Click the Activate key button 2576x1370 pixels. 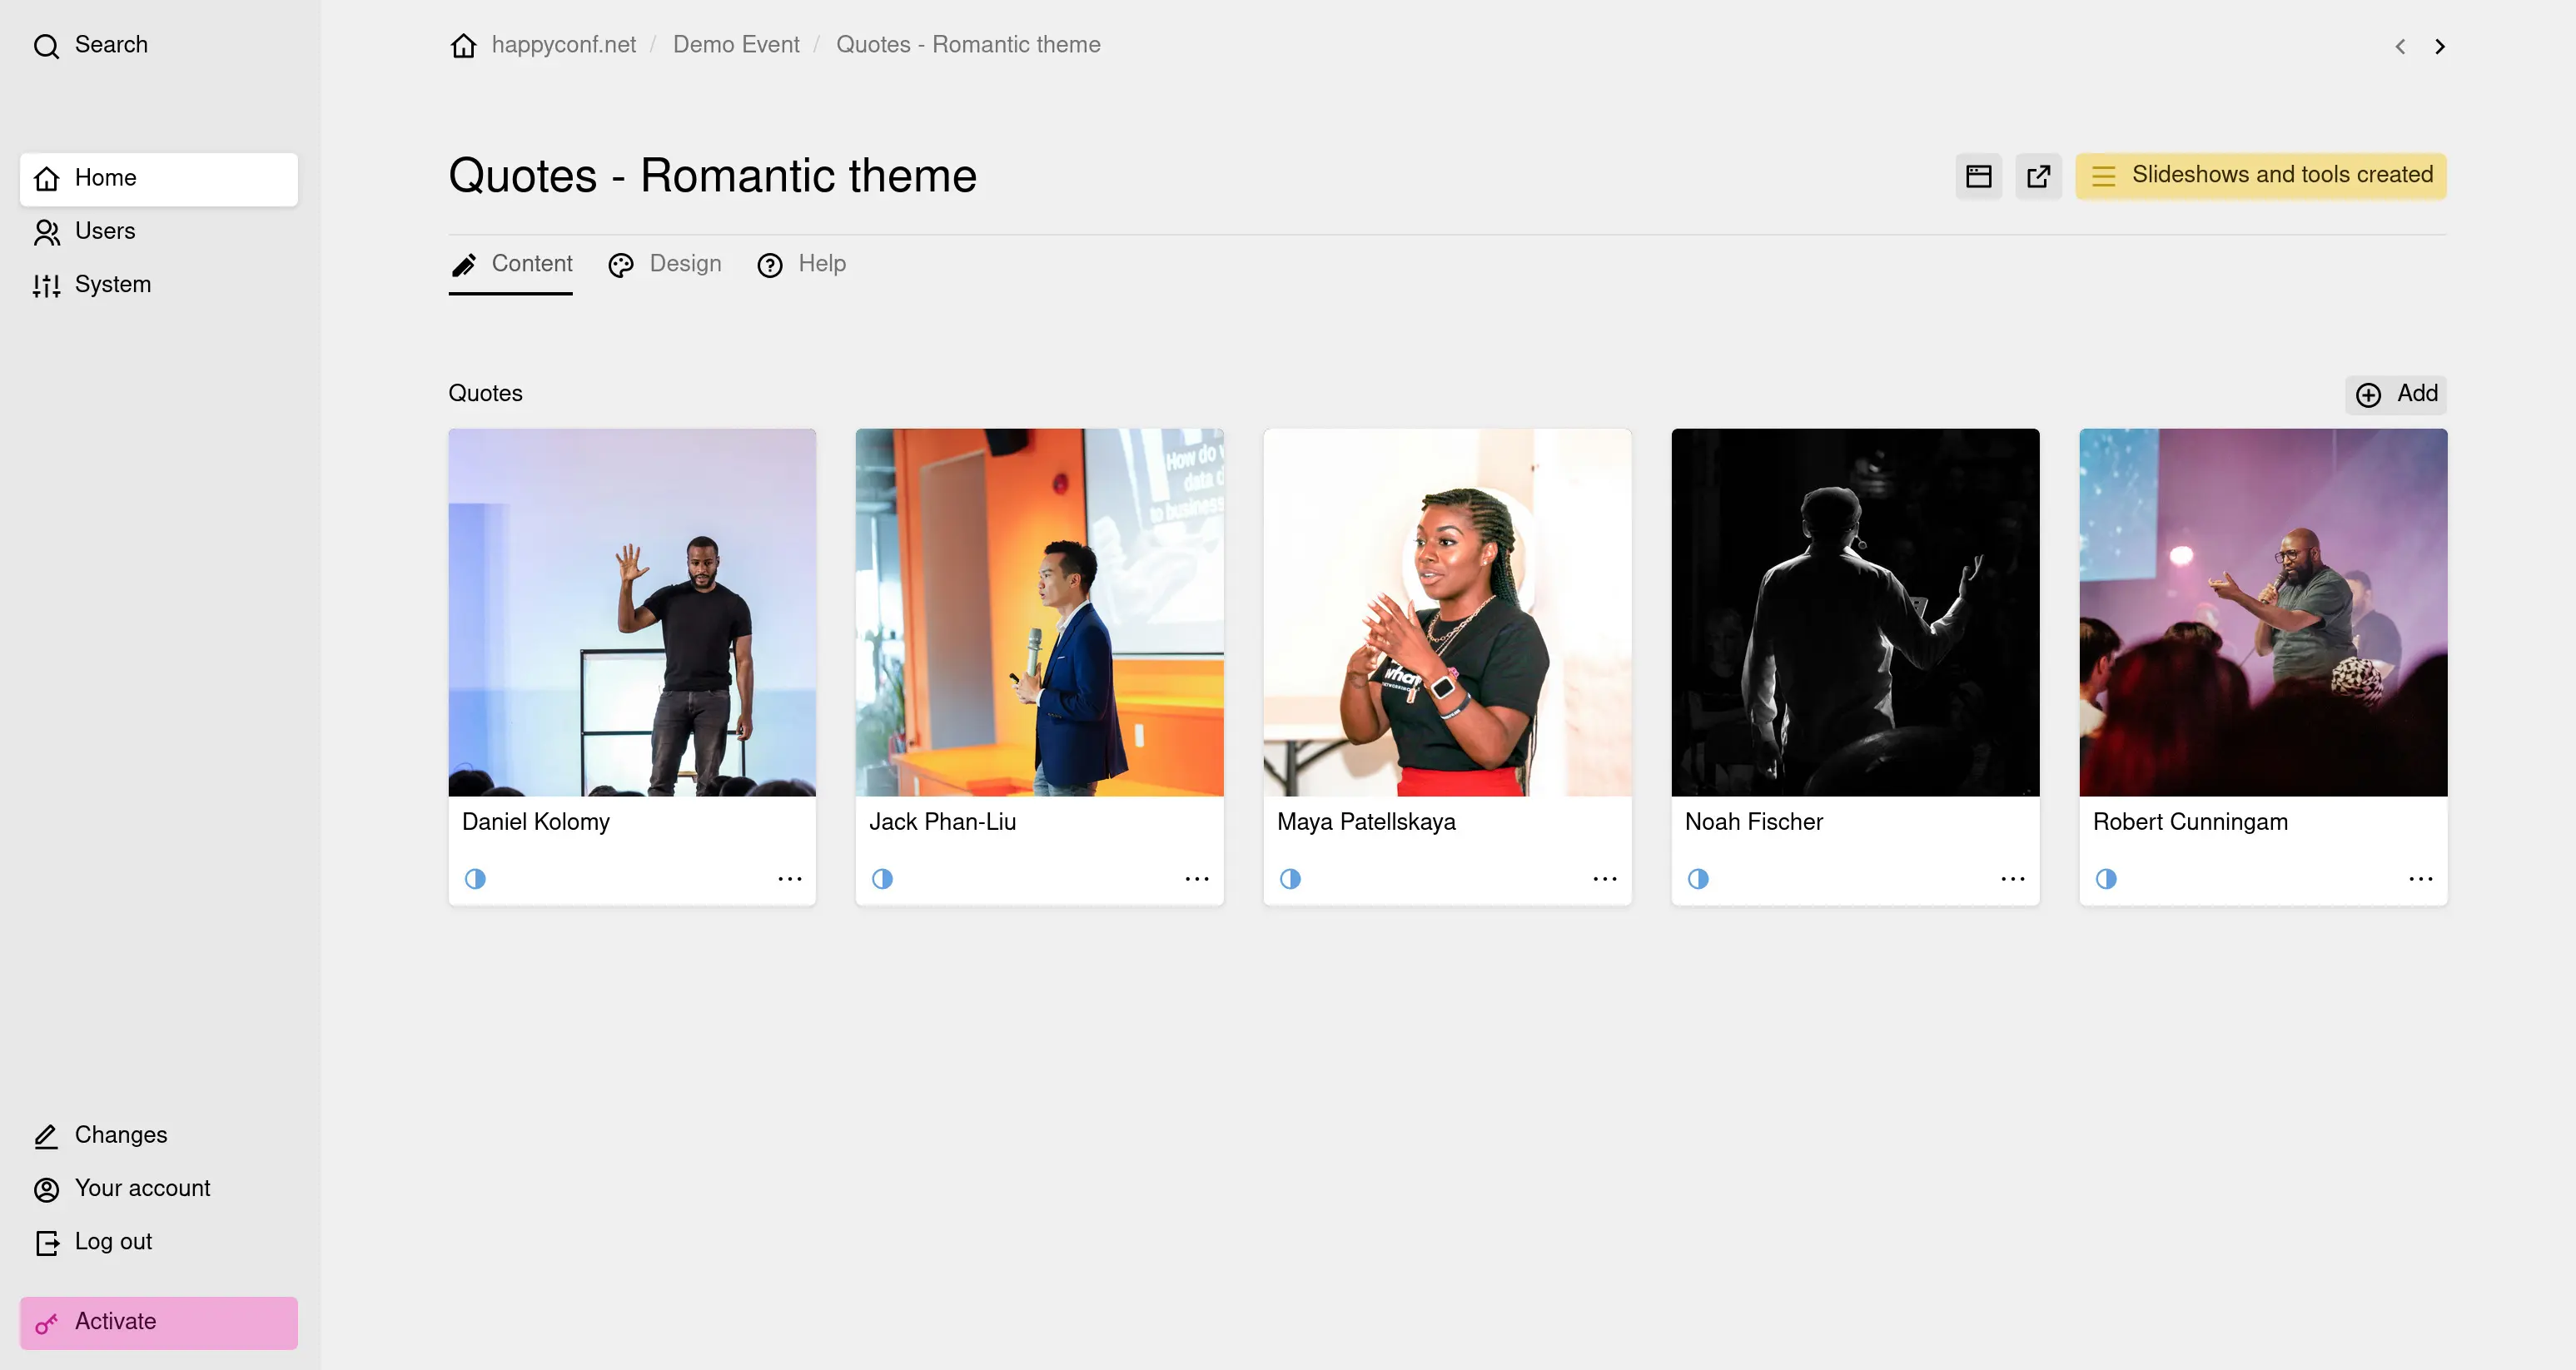click(x=159, y=1322)
